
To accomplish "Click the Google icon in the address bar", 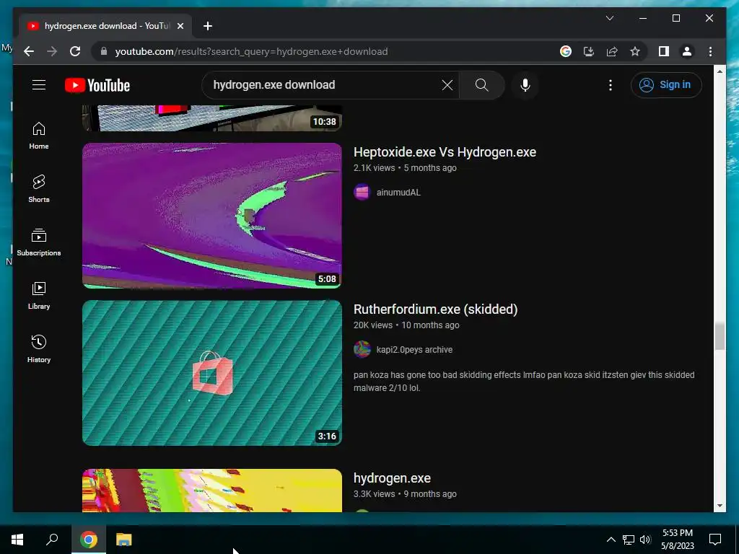I will coord(566,51).
